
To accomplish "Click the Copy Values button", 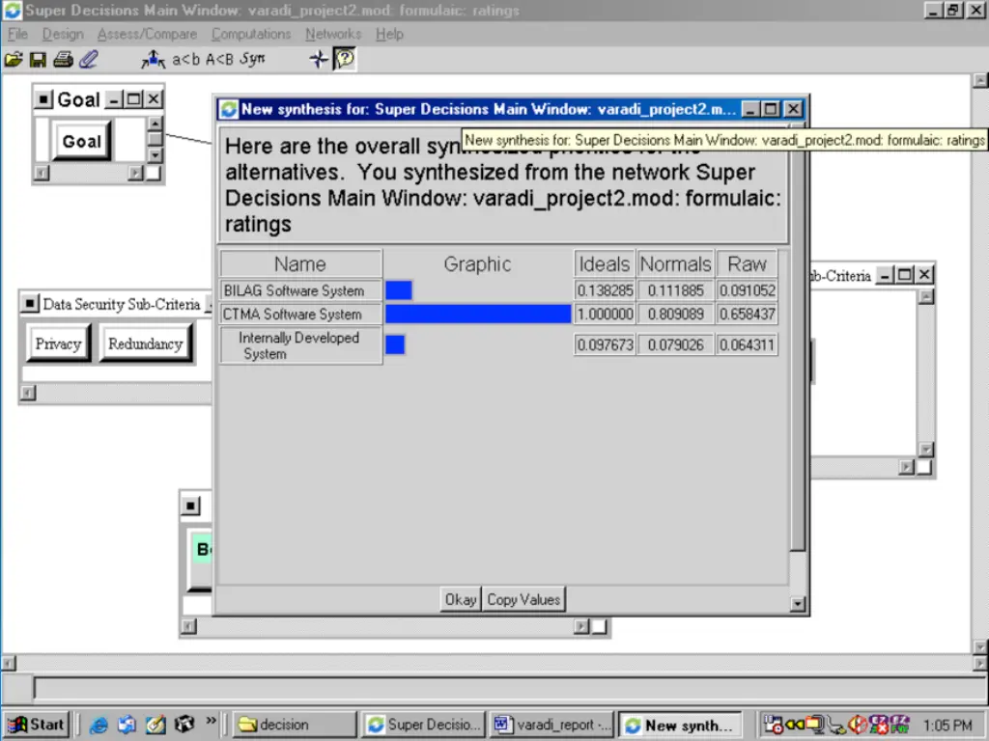I will [x=523, y=599].
